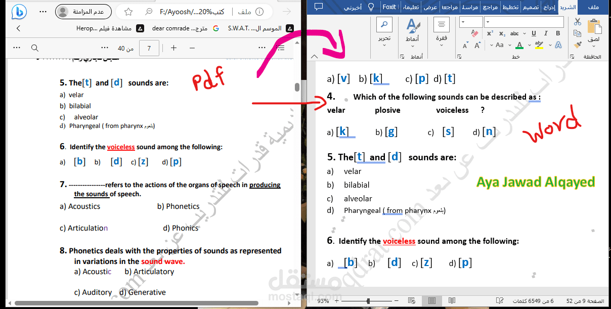Click the PDF search magnifier icon
The image size is (611, 309).
35,48
